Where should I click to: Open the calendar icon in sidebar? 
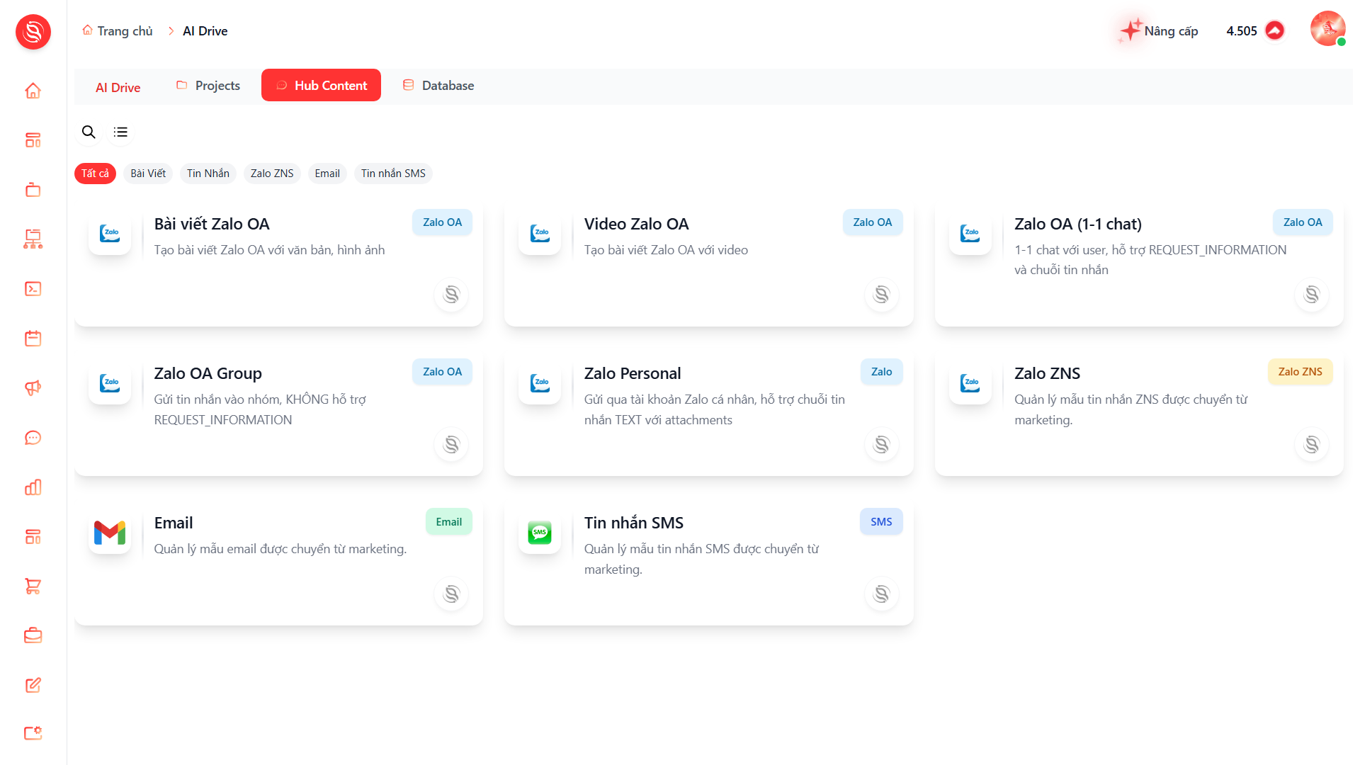click(33, 339)
